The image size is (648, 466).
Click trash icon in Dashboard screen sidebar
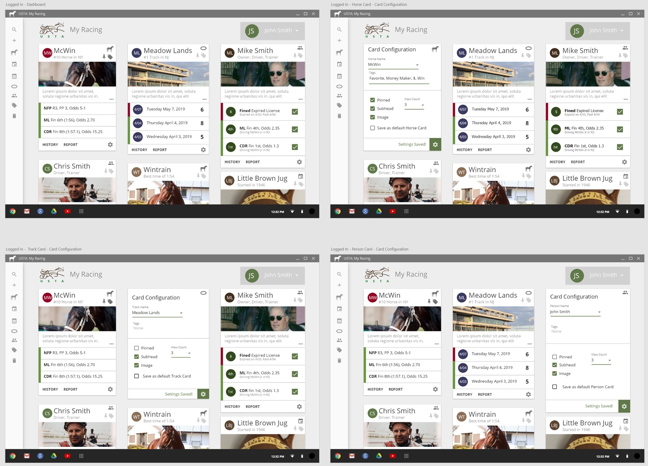(14, 116)
